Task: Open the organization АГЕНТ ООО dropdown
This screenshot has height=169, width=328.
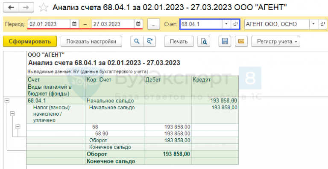Action: (x=313, y=24)
